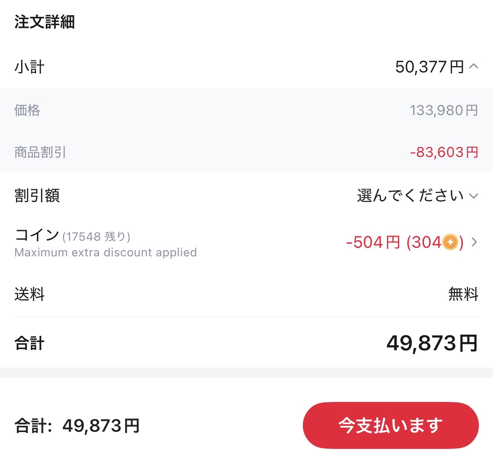Click the コイン row label
The width and height of the screenshot is (493, 463).
37,235
